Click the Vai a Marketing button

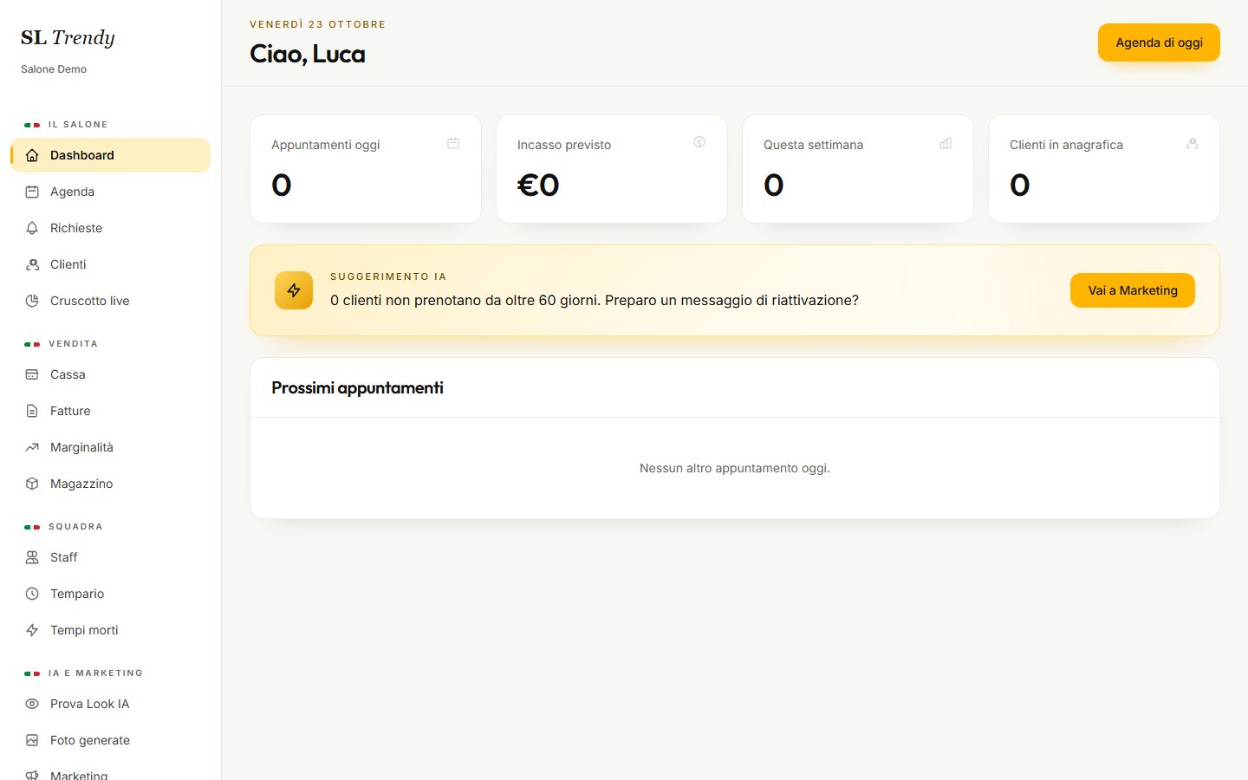tap(1133, 290)
